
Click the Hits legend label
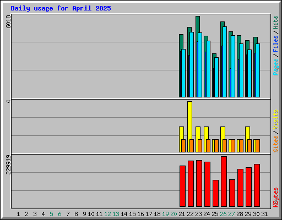click(275, 23)
